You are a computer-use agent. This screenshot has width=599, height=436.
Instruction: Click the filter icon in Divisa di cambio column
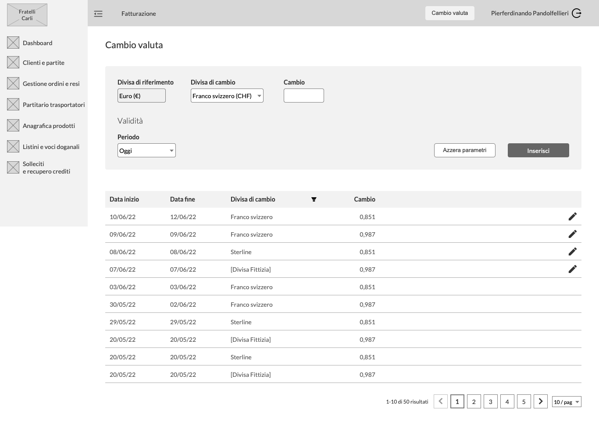(314, 199)
